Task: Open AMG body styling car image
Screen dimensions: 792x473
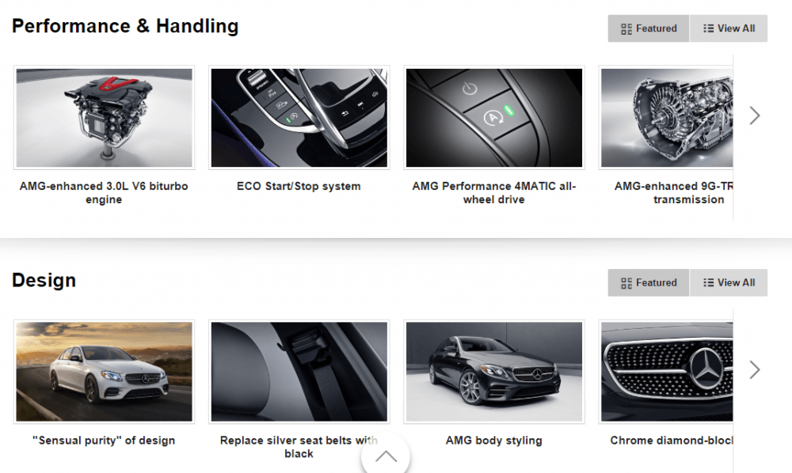Action: pos(494,372)
